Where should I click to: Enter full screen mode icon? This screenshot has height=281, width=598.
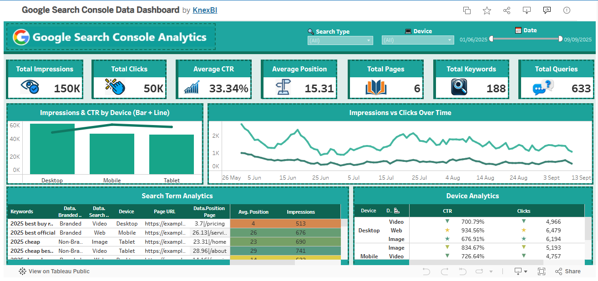point(541,271)
